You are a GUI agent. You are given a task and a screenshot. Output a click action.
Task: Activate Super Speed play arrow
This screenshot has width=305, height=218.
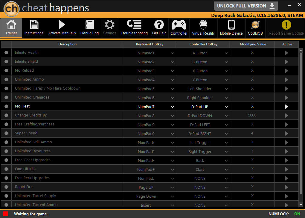286,133
